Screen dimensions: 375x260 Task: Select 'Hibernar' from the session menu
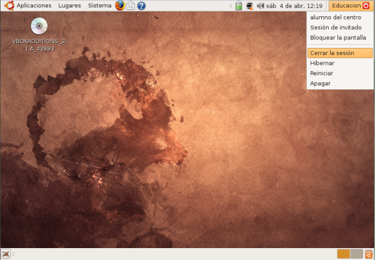[322, 63]
